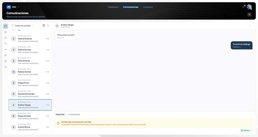
Task: Open the three-dot conversation options menu
Action: (250, 26)
